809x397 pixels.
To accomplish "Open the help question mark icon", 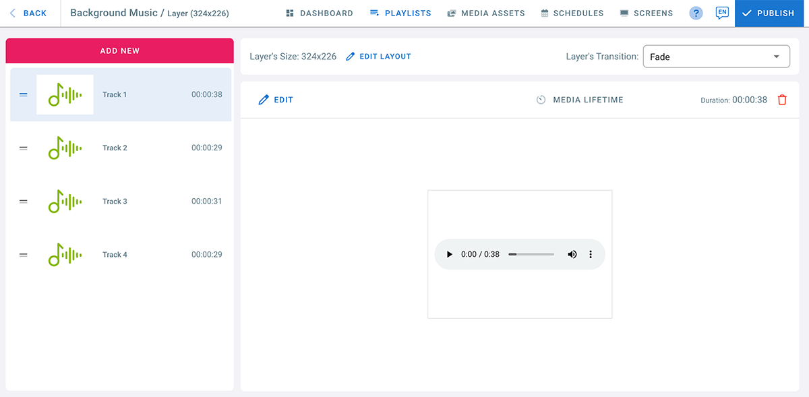I will tap(696, 13).
